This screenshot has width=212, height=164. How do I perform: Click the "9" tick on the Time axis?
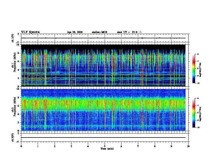(x=171, y=146)
